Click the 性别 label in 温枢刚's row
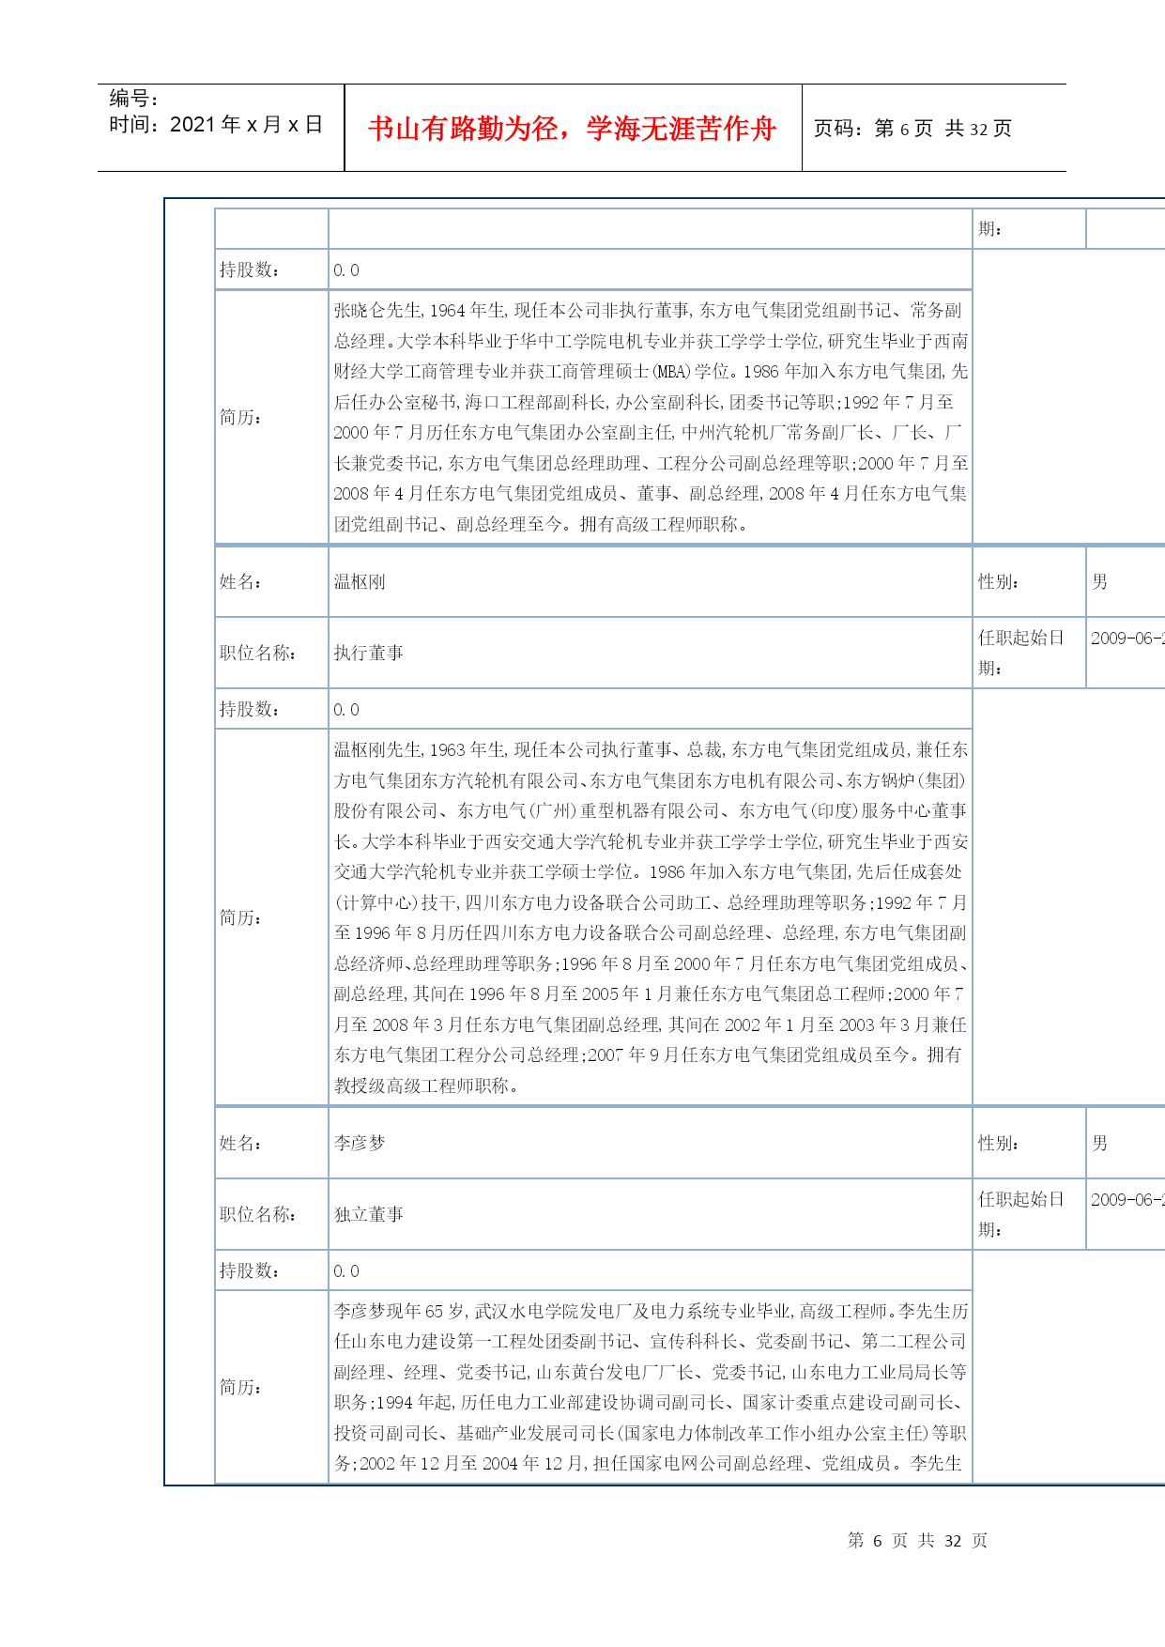The height and width of the screenshot is (1647, 1165). pos(998,581)
